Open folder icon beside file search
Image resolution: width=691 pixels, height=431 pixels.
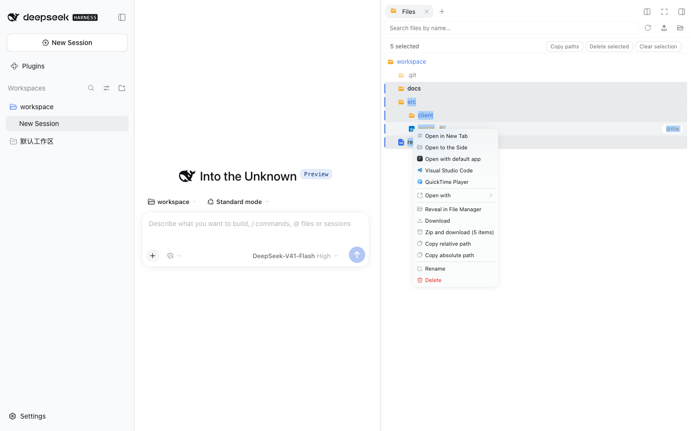[x=680, y=28]
